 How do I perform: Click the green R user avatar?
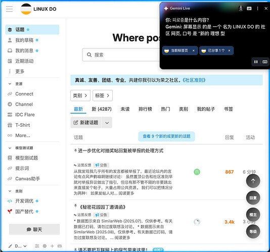tap(197, 172)
